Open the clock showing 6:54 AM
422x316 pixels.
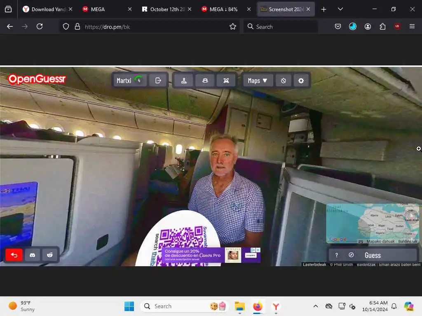click(375, 306)
